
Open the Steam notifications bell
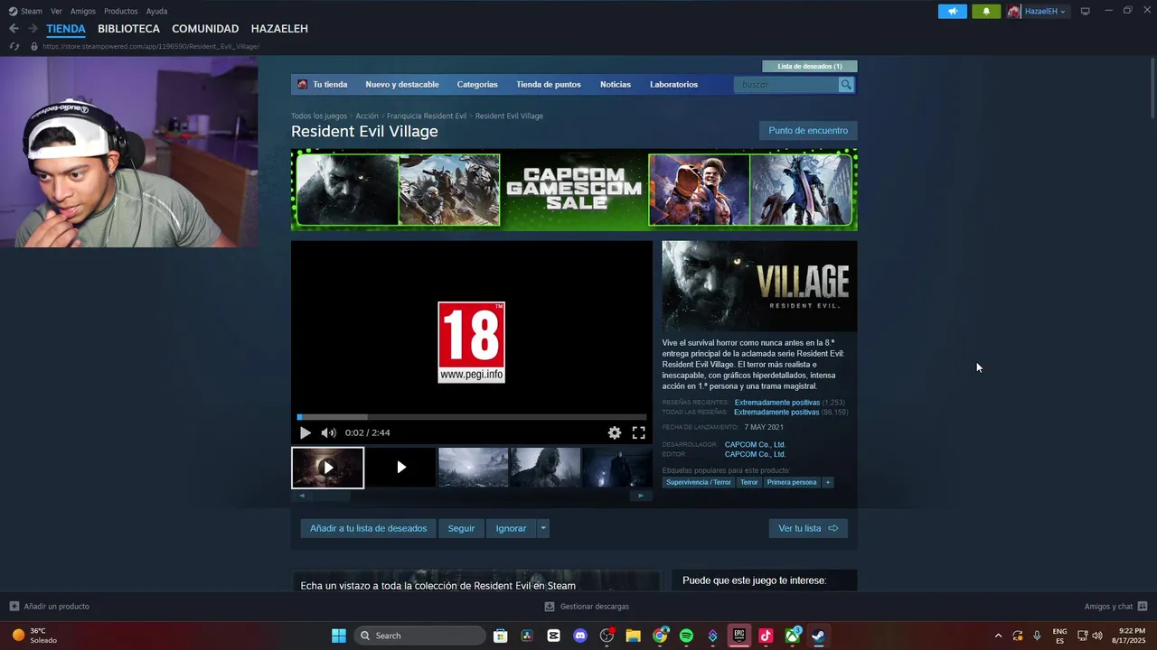986,11
